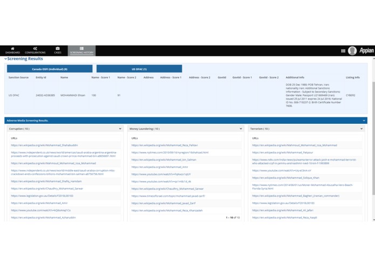Screen dimensions: 375x267
Task: Open Mohammad_Ali_Jafari Wikipedia link
Action: tap(283, 210)
